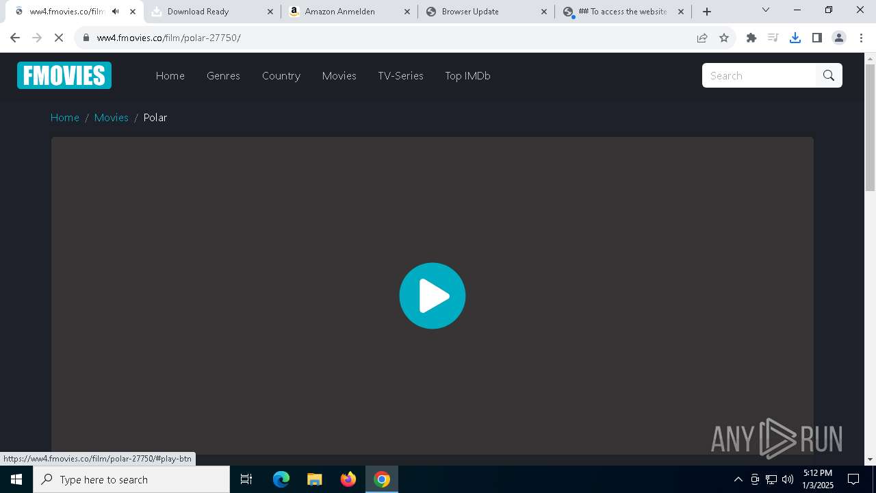Viewport: 876px width, 493px height.
Task: Close the Browser Update tab
Action: (544, 12)
